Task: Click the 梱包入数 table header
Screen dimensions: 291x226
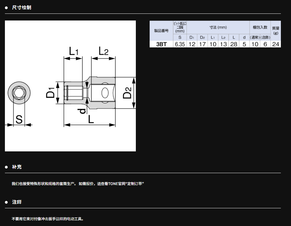Action: pos(260,28)
